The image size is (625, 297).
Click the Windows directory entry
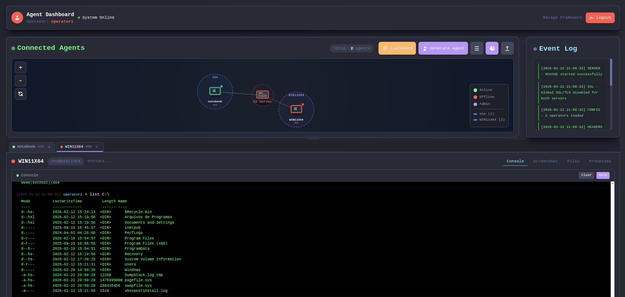point(132,270)
